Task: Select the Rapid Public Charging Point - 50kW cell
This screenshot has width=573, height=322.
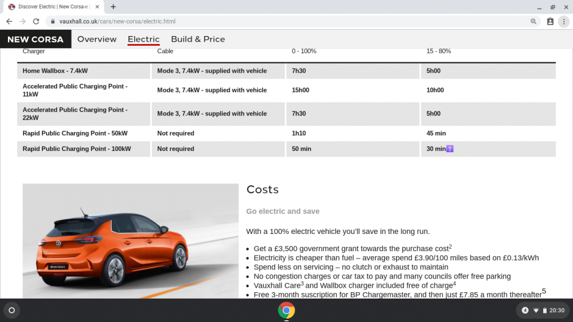Action: (x=84, y=133)
